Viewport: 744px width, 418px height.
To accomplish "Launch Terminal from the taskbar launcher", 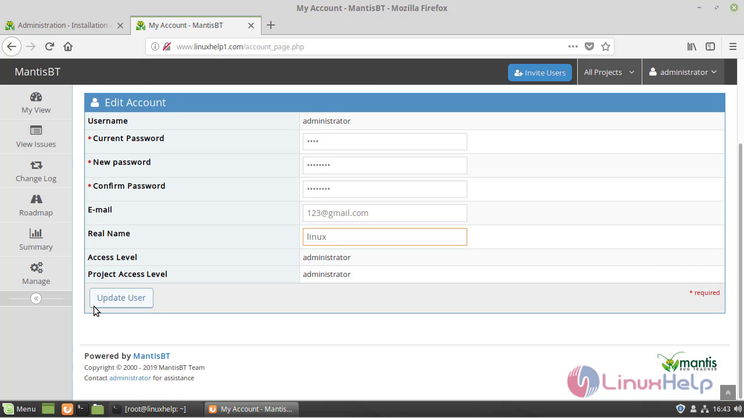I will point(82,409).
